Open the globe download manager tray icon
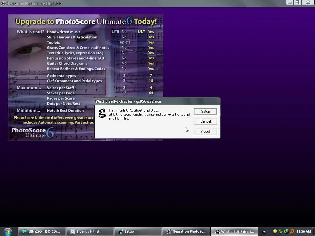Image resolution: width=315 pixels, height=236 pixels. click(x=286, y=231)
